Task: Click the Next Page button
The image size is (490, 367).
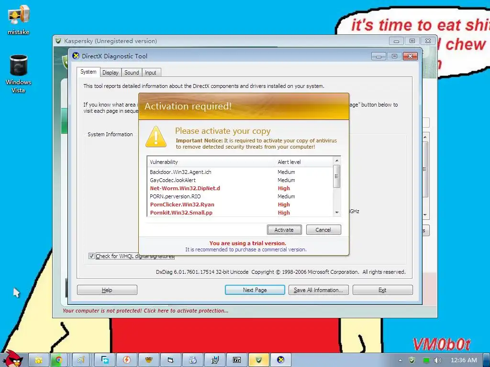Action: [255, 290]
